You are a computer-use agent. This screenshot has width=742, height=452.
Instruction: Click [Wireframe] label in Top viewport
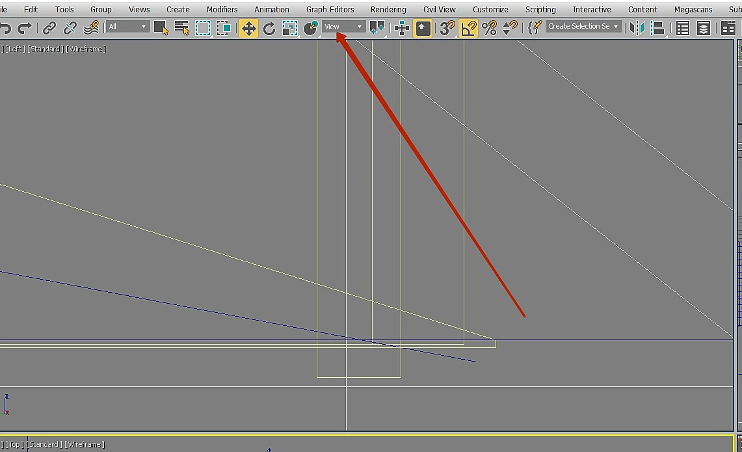pyautogui.click(x=85, y=444)
